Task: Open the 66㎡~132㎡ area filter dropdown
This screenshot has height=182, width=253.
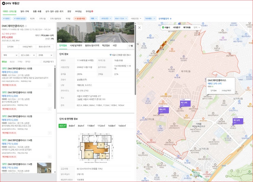Action: (121, 18)
